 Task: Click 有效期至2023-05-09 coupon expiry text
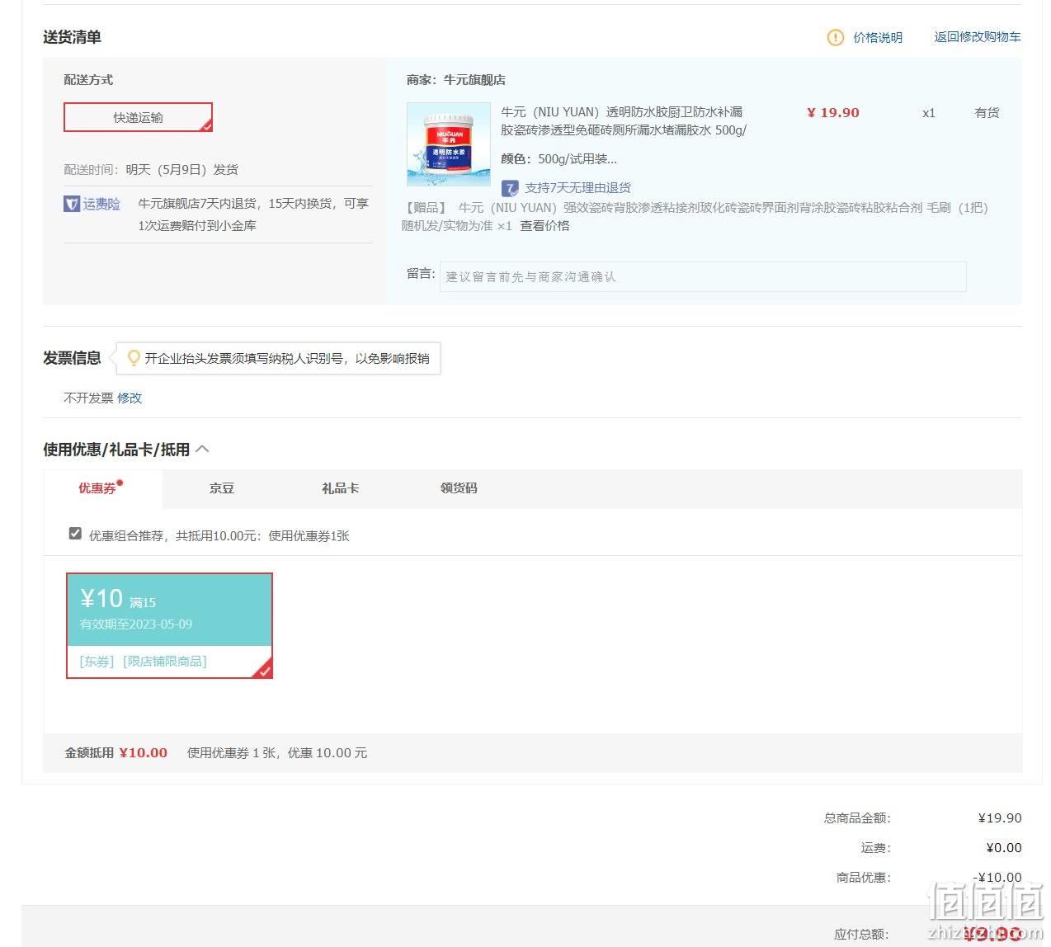pyautogui.click(x=136, y=624)
